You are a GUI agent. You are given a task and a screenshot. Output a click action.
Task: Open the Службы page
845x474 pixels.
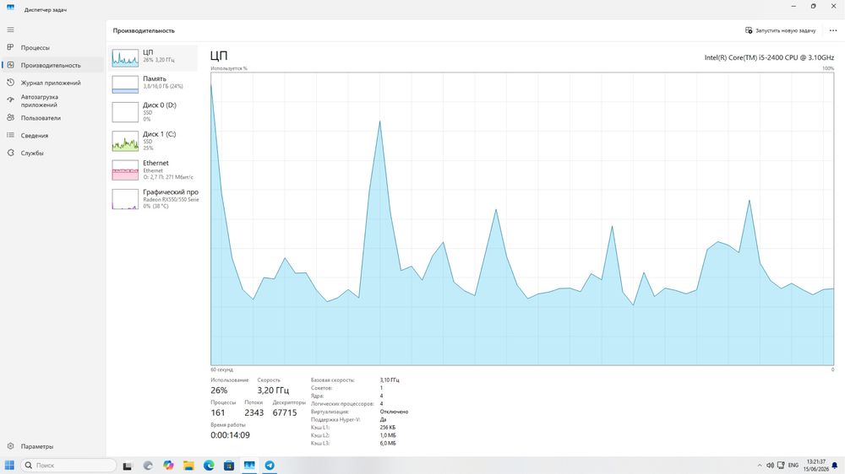click(x=52, y=153)
